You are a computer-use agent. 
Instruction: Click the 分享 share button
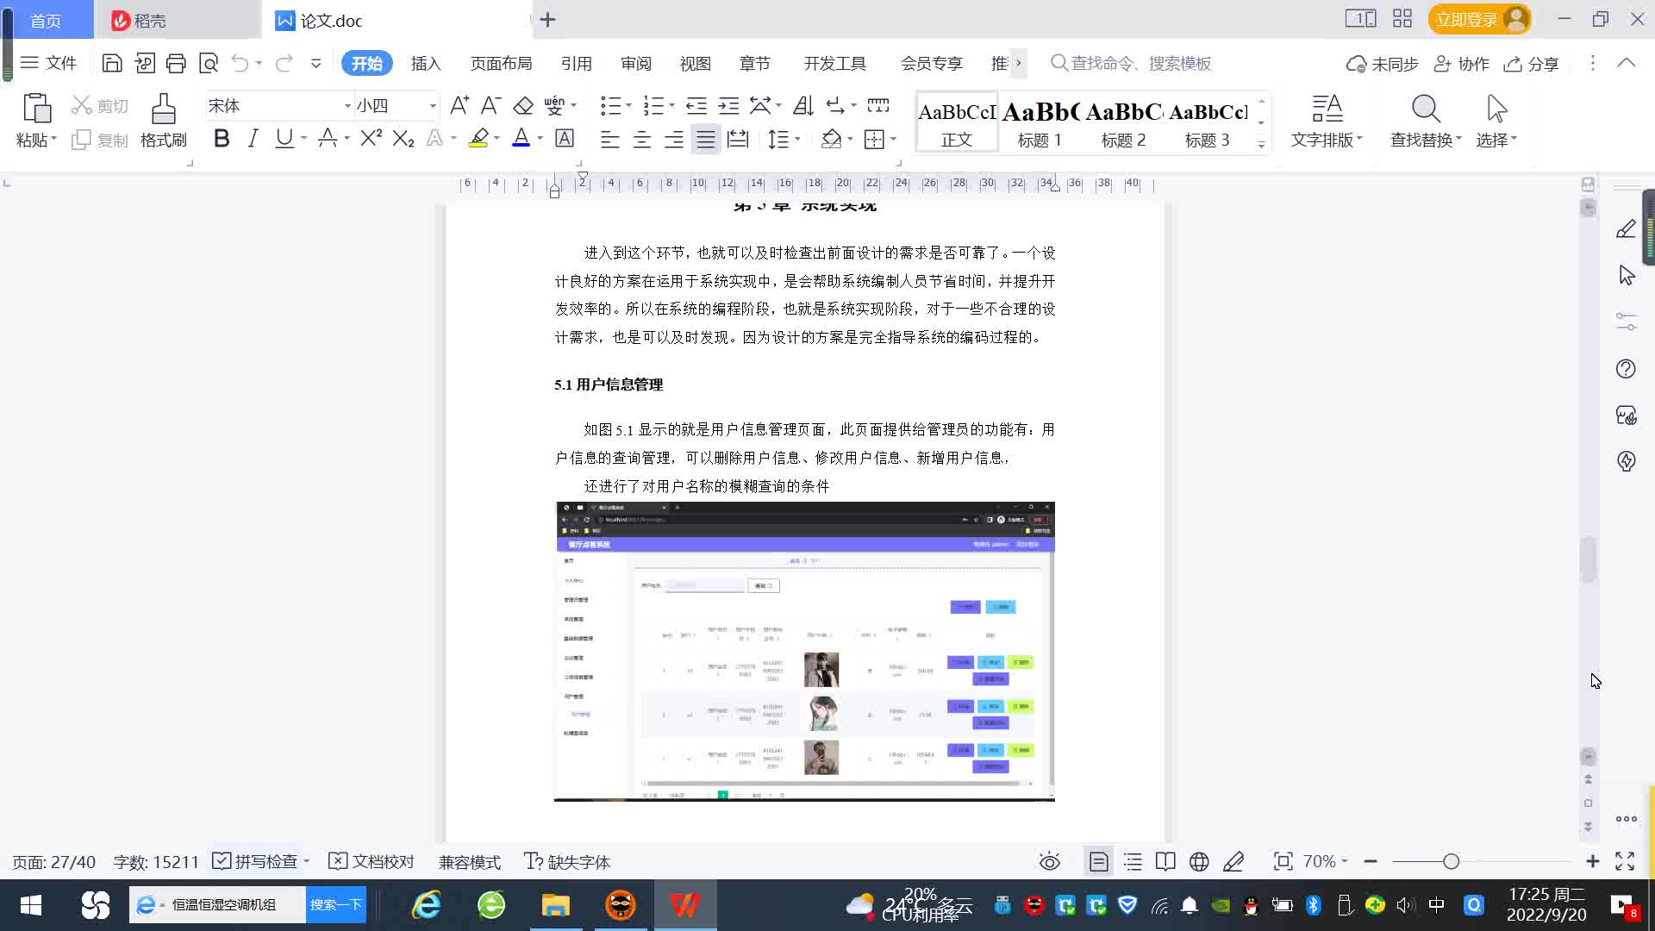1532,64
